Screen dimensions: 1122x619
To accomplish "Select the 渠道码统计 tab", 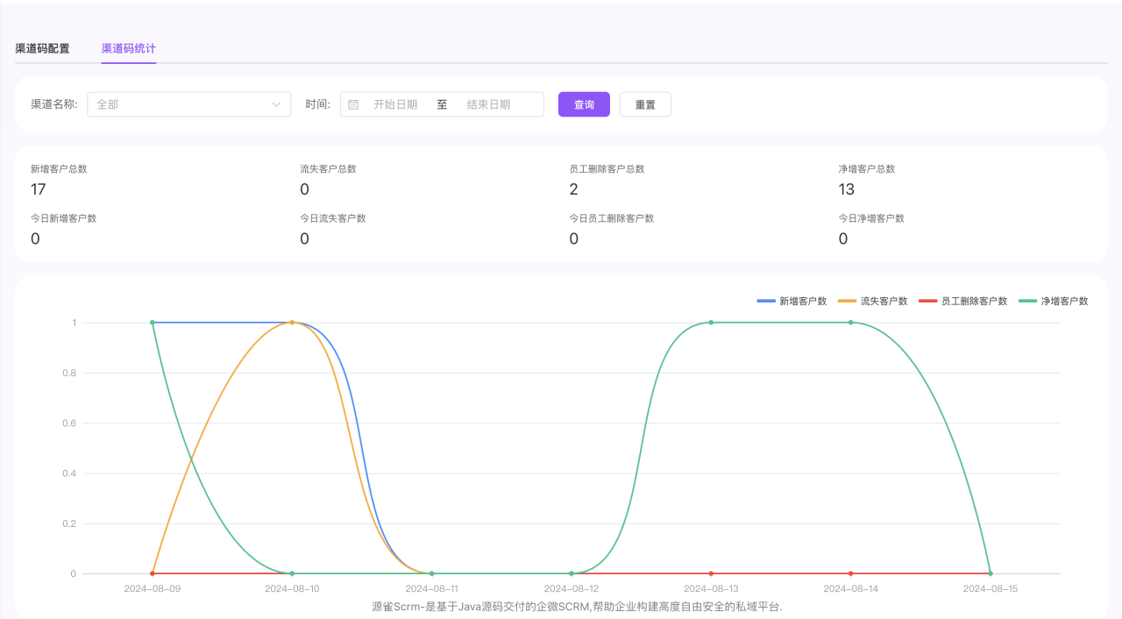I will coord(128,48).
